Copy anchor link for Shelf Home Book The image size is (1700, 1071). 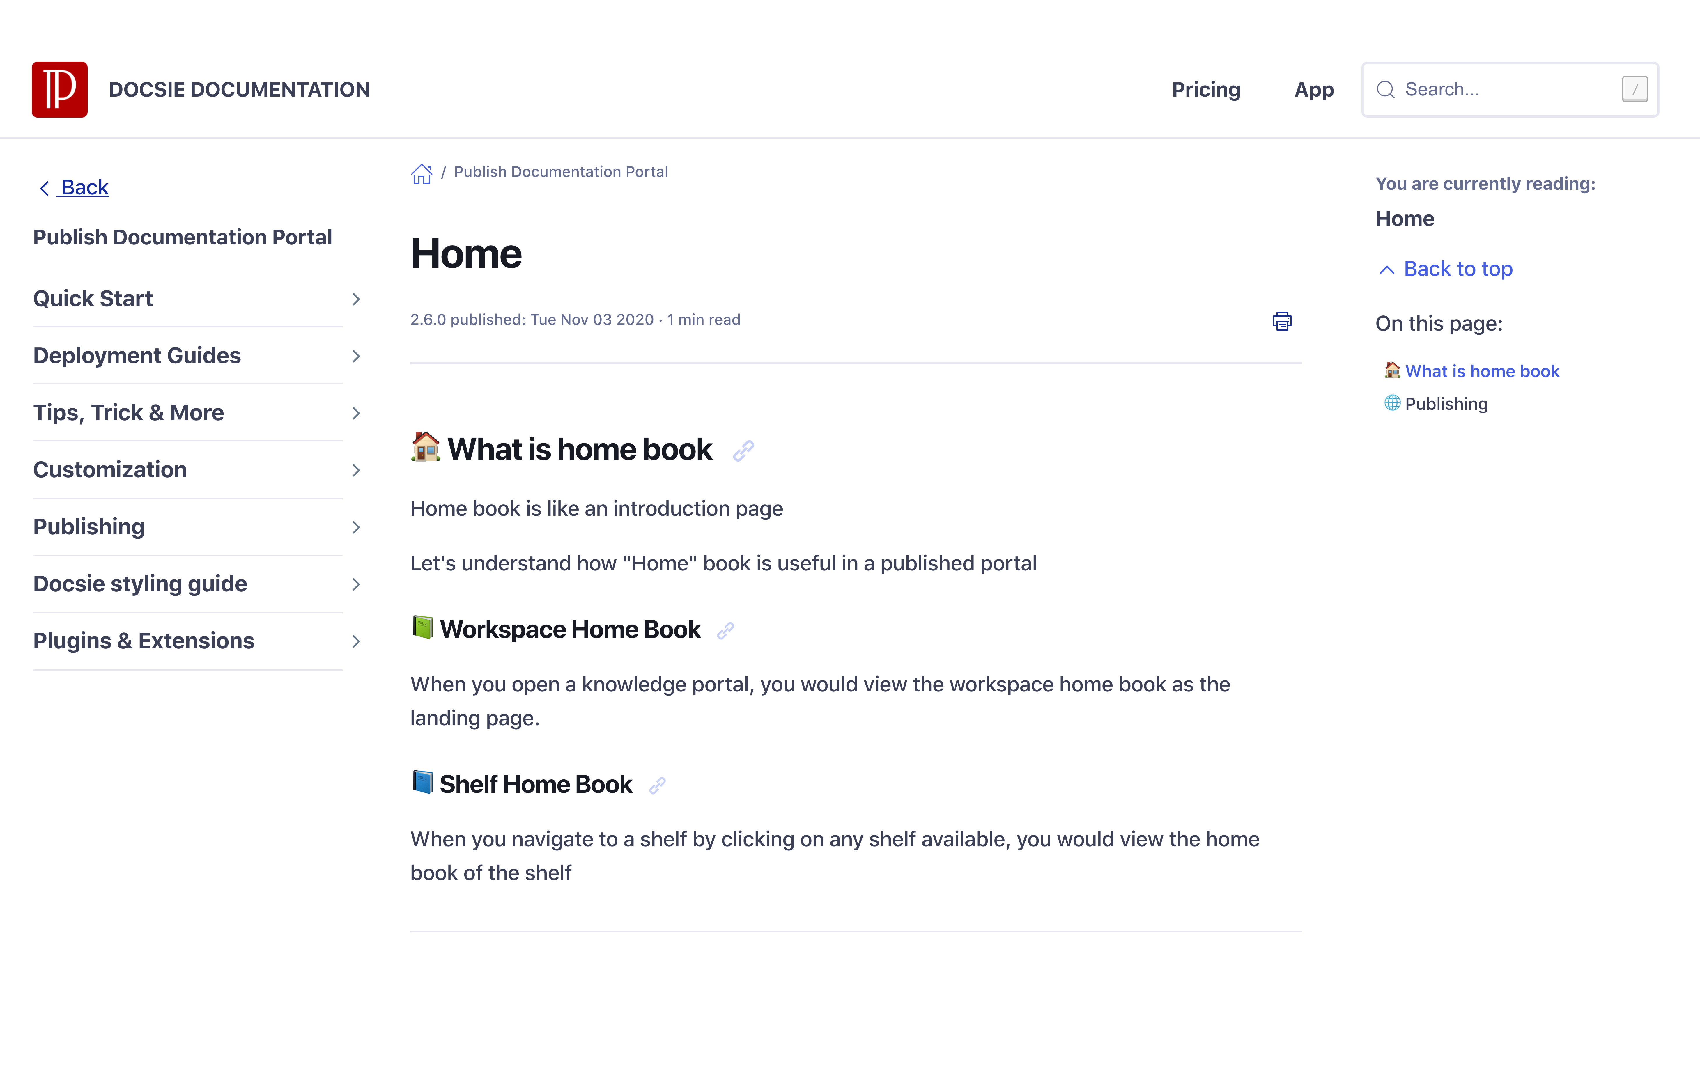pos(657,785)
